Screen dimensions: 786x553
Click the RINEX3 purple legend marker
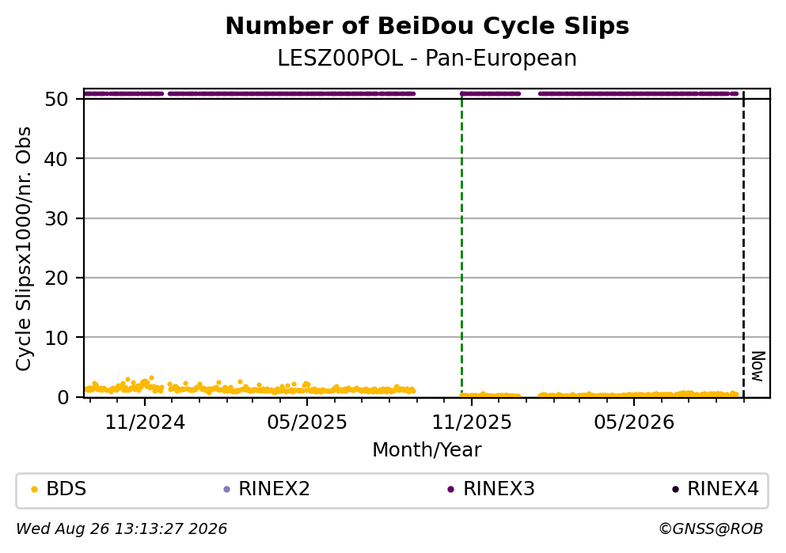coord(450,490)
